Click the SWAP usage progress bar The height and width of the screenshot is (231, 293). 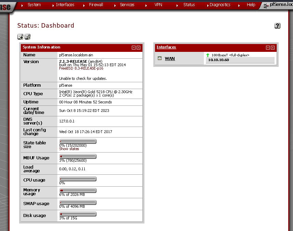(x=78, y=202)
